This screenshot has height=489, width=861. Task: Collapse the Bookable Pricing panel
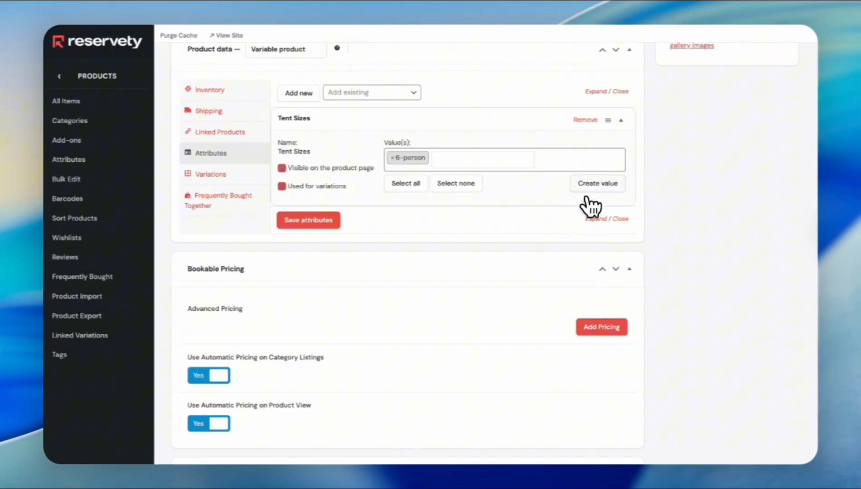[629, 269]
